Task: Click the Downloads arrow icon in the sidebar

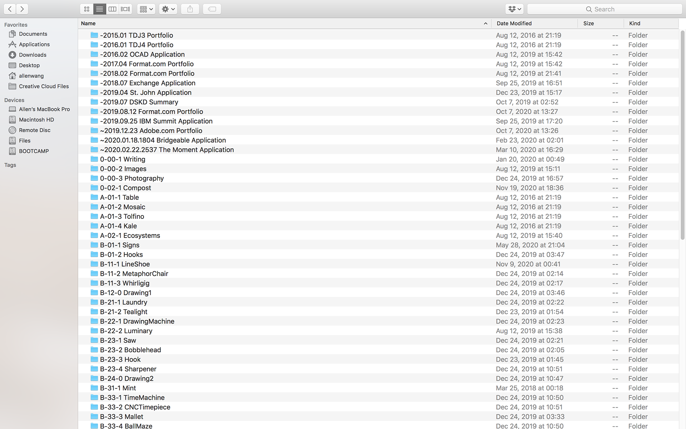Action: 12,55
